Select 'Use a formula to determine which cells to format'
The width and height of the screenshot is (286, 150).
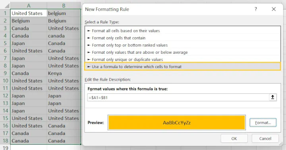coord(182,66)
